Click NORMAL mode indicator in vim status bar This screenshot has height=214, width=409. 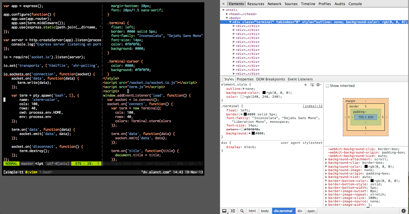11,164
